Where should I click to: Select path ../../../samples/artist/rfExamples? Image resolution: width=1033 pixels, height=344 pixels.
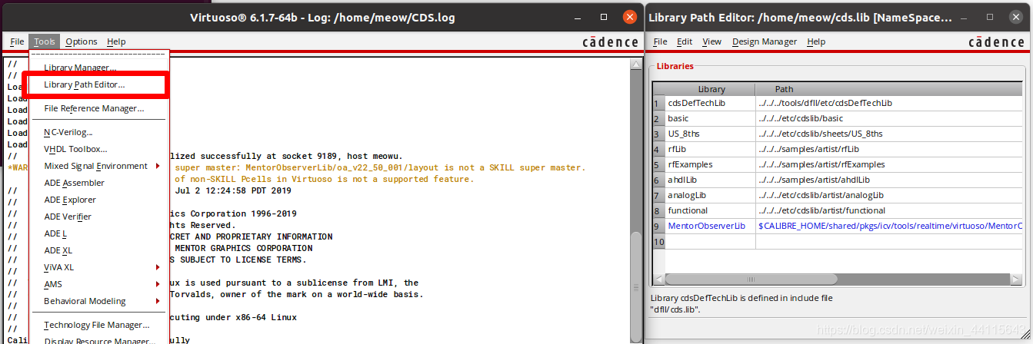pyautogui.click(x=889, y=164)
